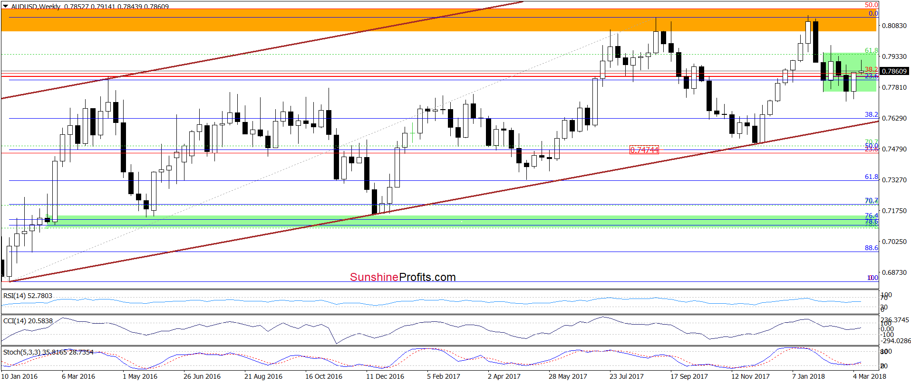Screen dimensions: 911x383
Task: Click the 1 May 2016 date label
Action: 140,376
